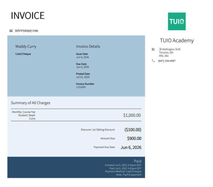The height and width of the screenshot is (187, 213).
Task: Click the Paid status text
Action: [x=138, y=161]
